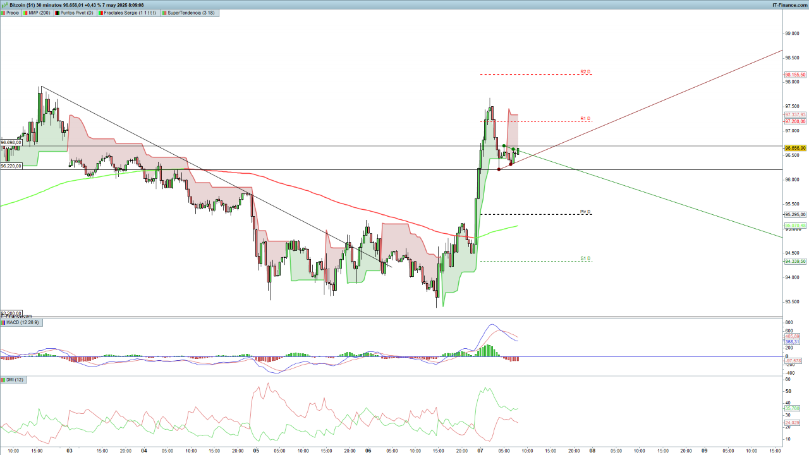
Task: Open the Precio indicator tab
Action: click(x=13, y=13)
